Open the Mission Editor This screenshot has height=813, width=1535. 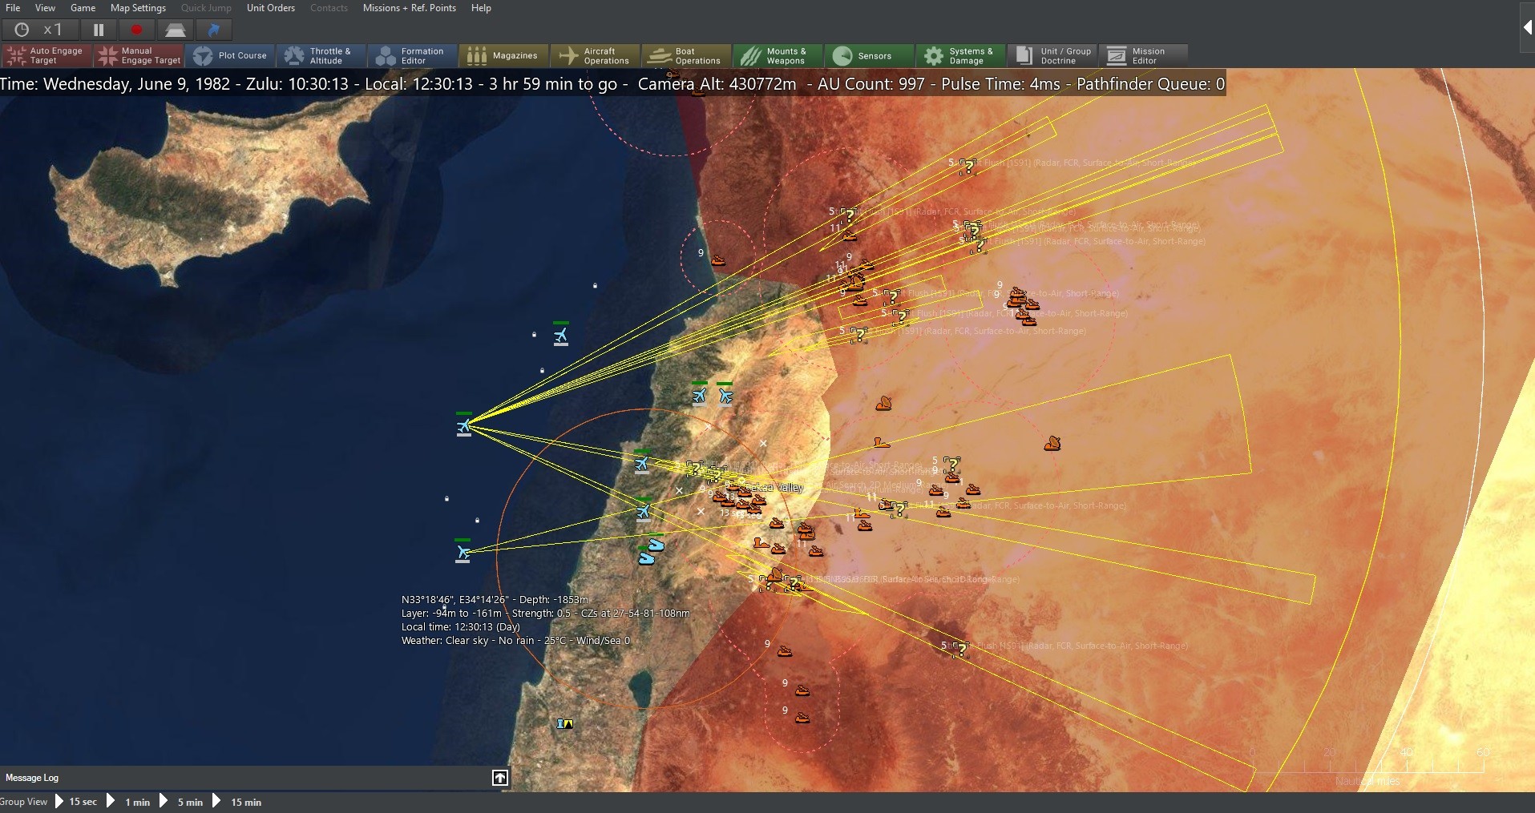click(1144, 55)
